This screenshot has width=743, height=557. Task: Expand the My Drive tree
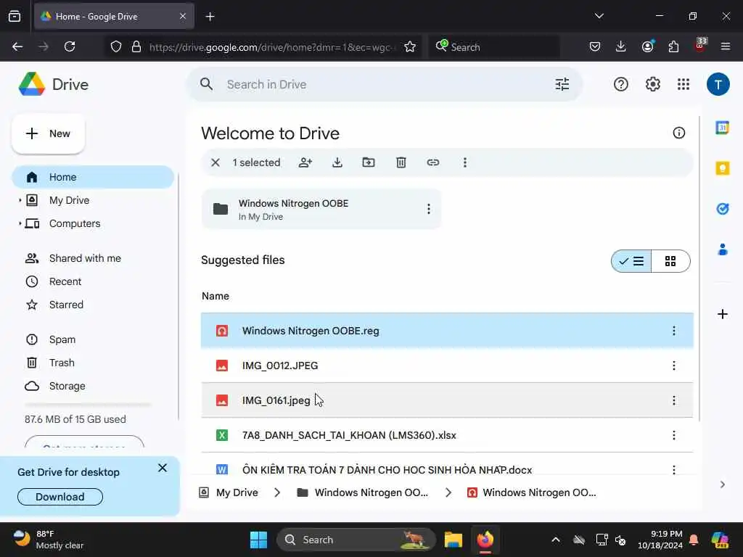(x=20, y=200)
